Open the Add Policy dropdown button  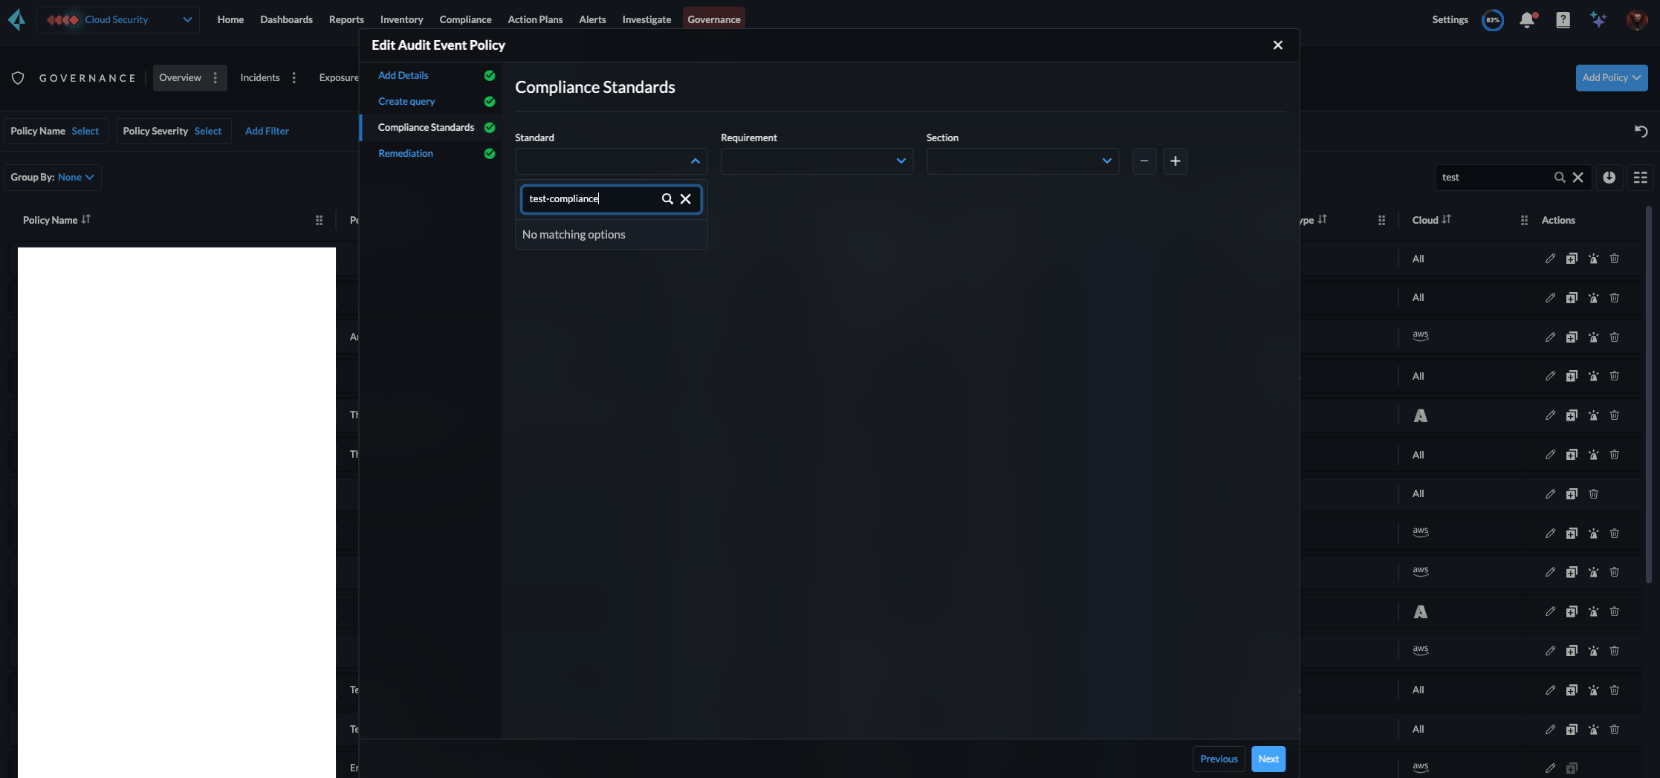tap(1611, 78)
